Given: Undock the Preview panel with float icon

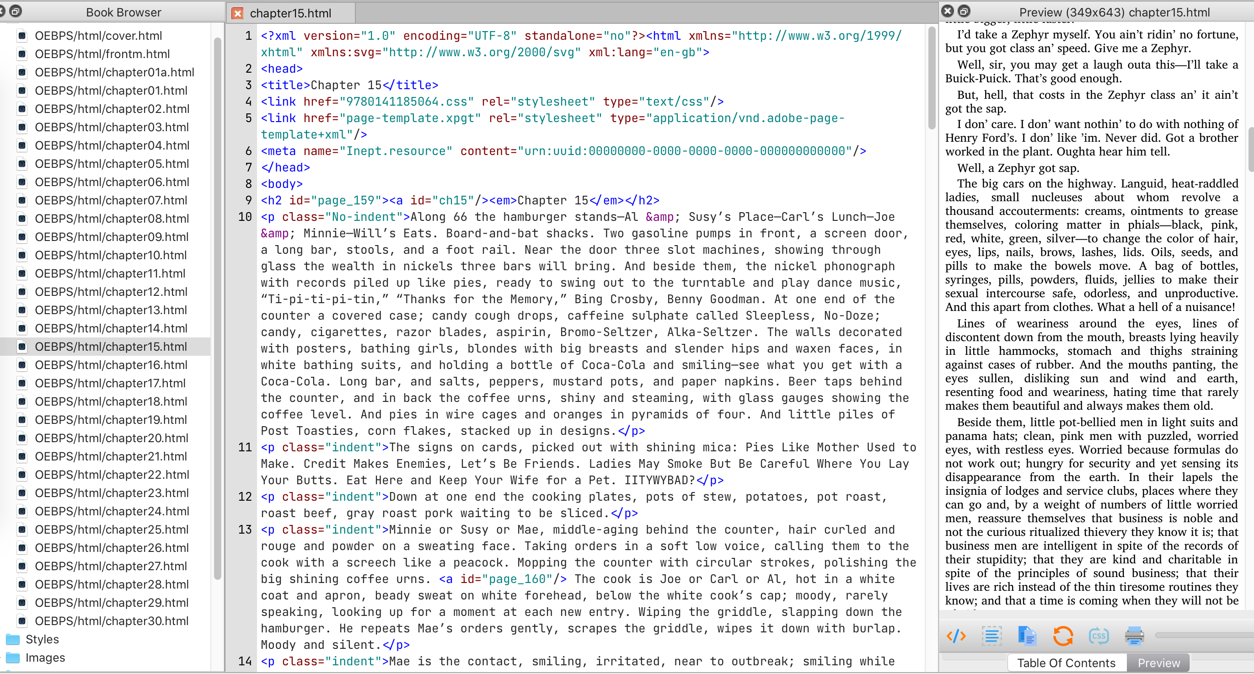Looking at the screenshot, I should coord(964,11).
